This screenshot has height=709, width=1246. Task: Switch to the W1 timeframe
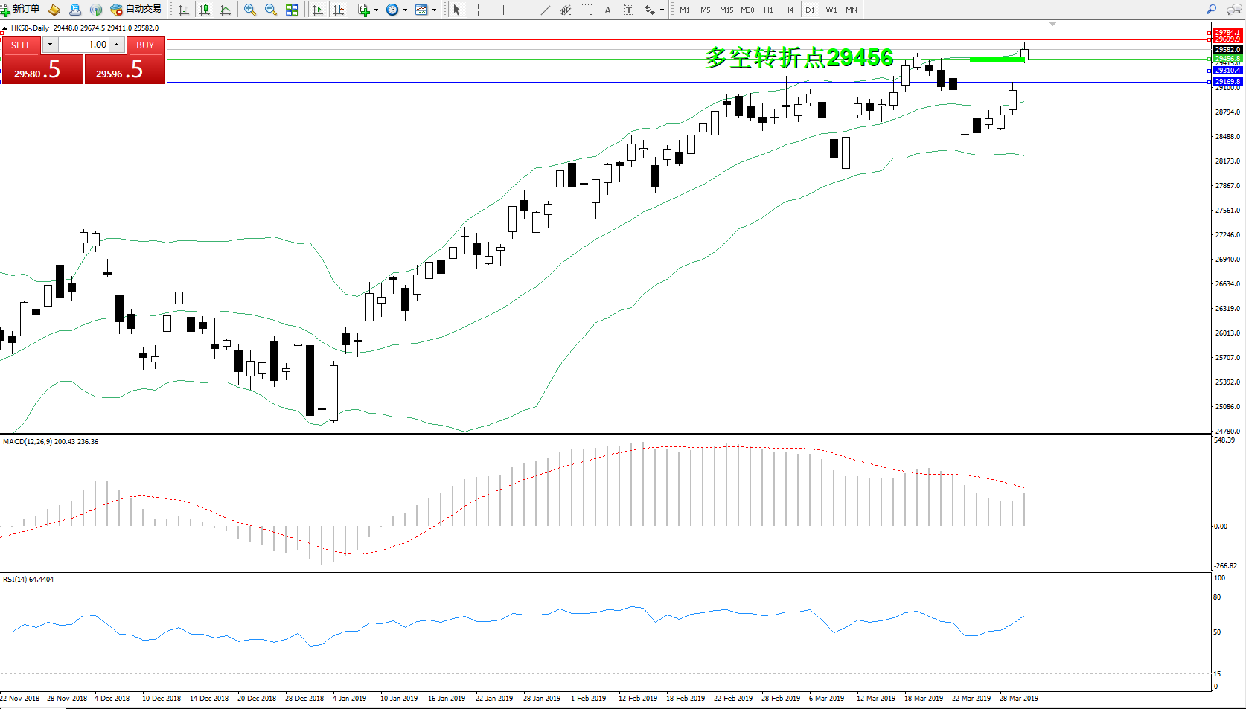pos(831,10)
